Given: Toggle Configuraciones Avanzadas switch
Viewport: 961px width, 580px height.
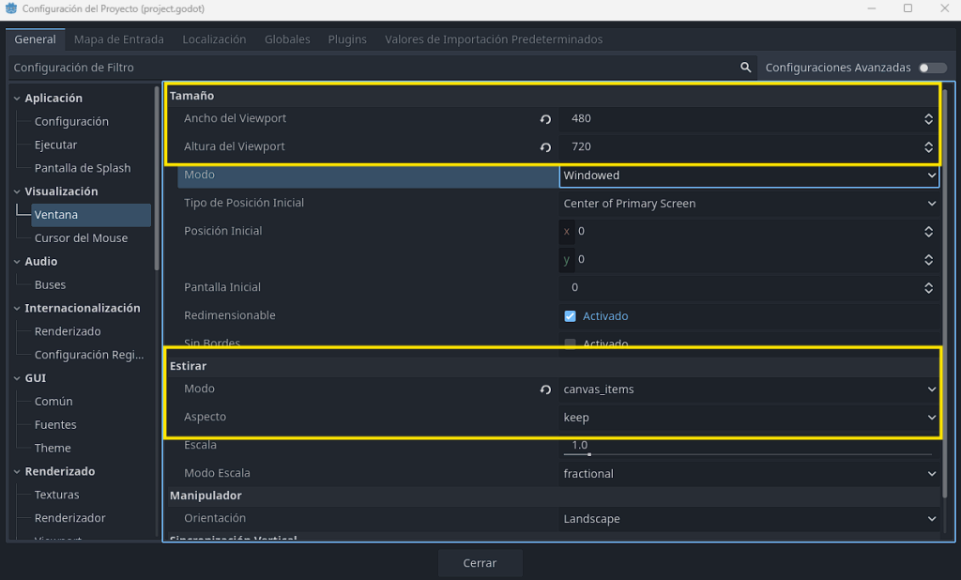Looking at the screenshot, I should pos(932,68).
